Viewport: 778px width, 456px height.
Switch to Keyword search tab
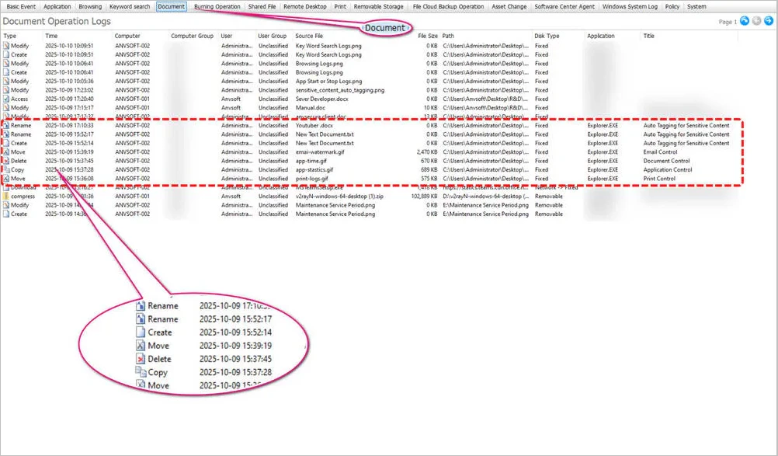pyautogui.click(x=130, y=6)
